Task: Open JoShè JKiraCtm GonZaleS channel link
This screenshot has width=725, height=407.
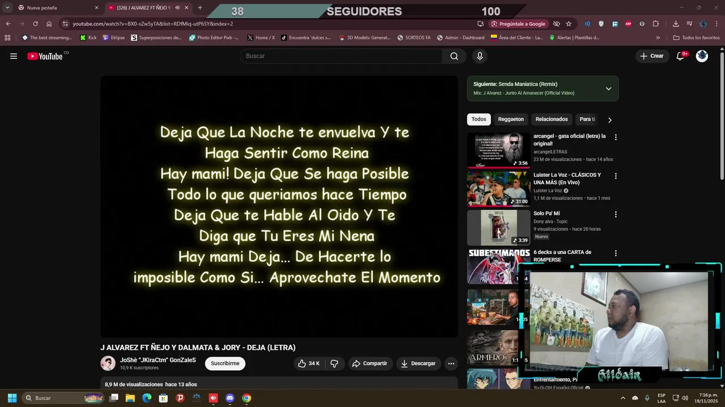Action: click(x=158, y=360)
